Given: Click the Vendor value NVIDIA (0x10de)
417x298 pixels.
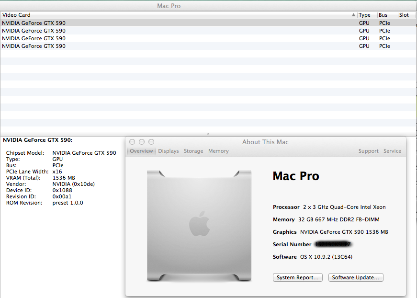Looking at the screenshot, I should (x=74, y=184).
